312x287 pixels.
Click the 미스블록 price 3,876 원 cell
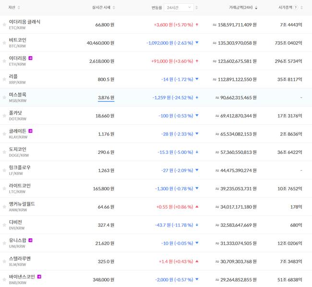click(106, 97)
